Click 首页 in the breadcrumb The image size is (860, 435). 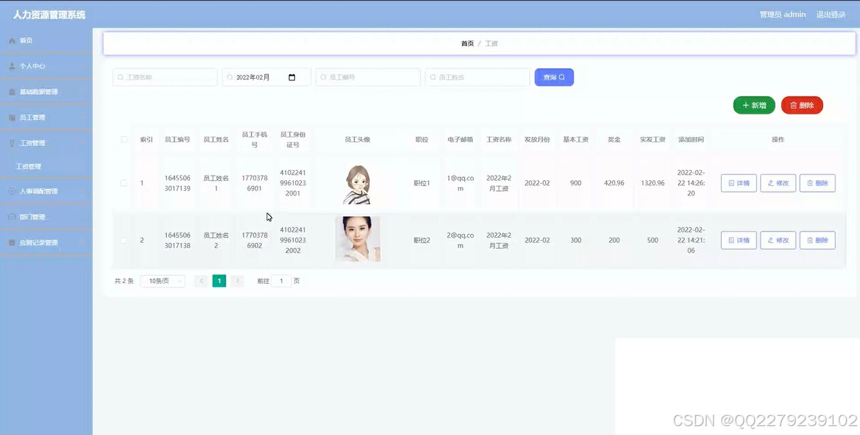pyautogui.click(x=467, y=42)
